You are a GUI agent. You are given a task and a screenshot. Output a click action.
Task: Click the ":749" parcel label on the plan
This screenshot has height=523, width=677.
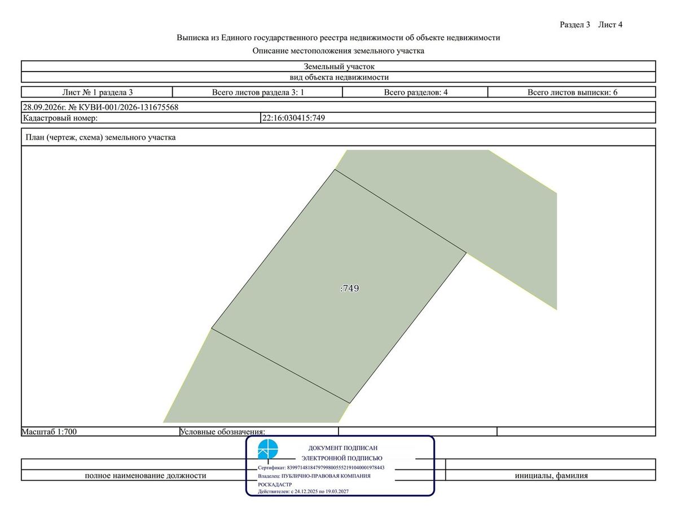coord(350,288)
